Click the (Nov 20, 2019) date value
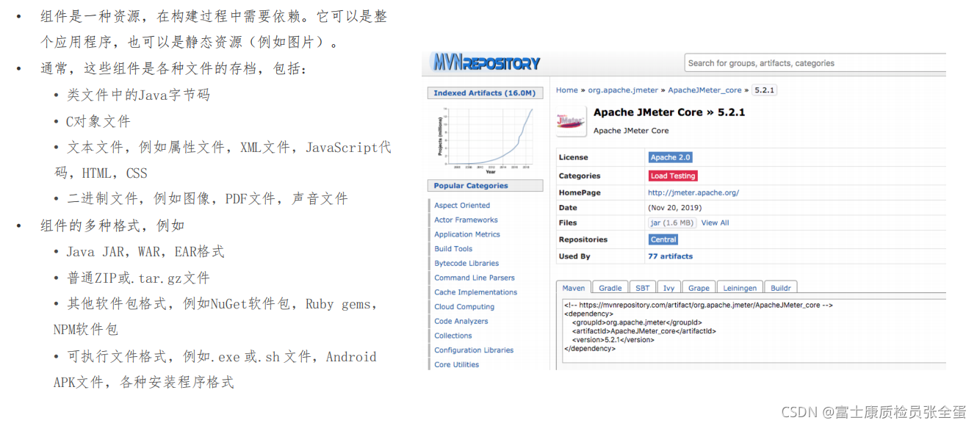 (x=675, y=208)
